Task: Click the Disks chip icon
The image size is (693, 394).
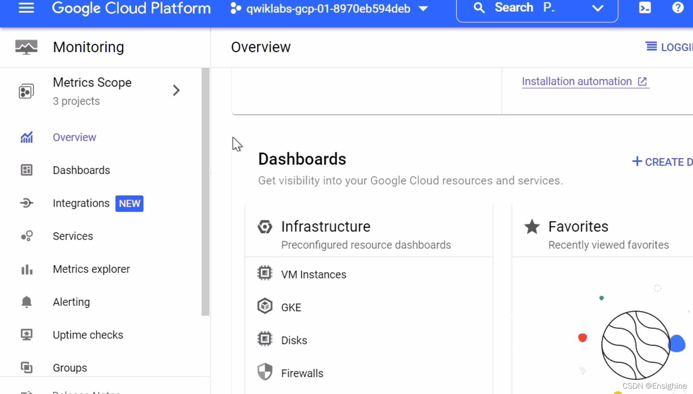Action: click(x=265, y=339)
